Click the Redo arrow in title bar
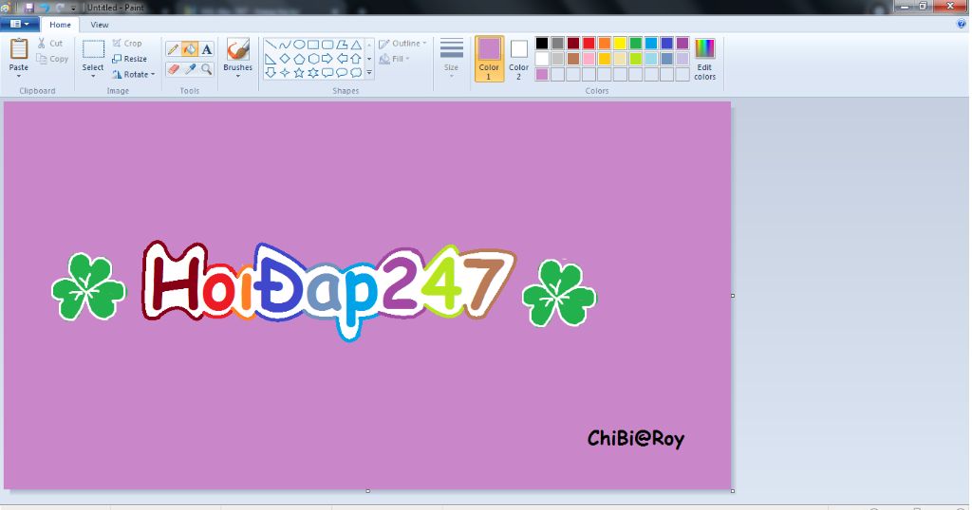This screenshot has height=510, width=972. (60, 8)
